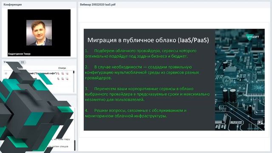This screenshot has width=272, height=153.
Task: Click the chat panel scrollbar thumb
Action: (75, 145)
